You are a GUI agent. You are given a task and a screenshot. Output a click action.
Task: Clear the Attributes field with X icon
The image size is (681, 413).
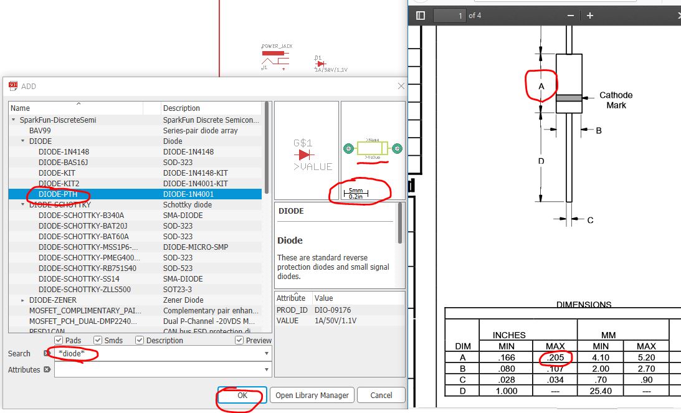click(47, 370)
